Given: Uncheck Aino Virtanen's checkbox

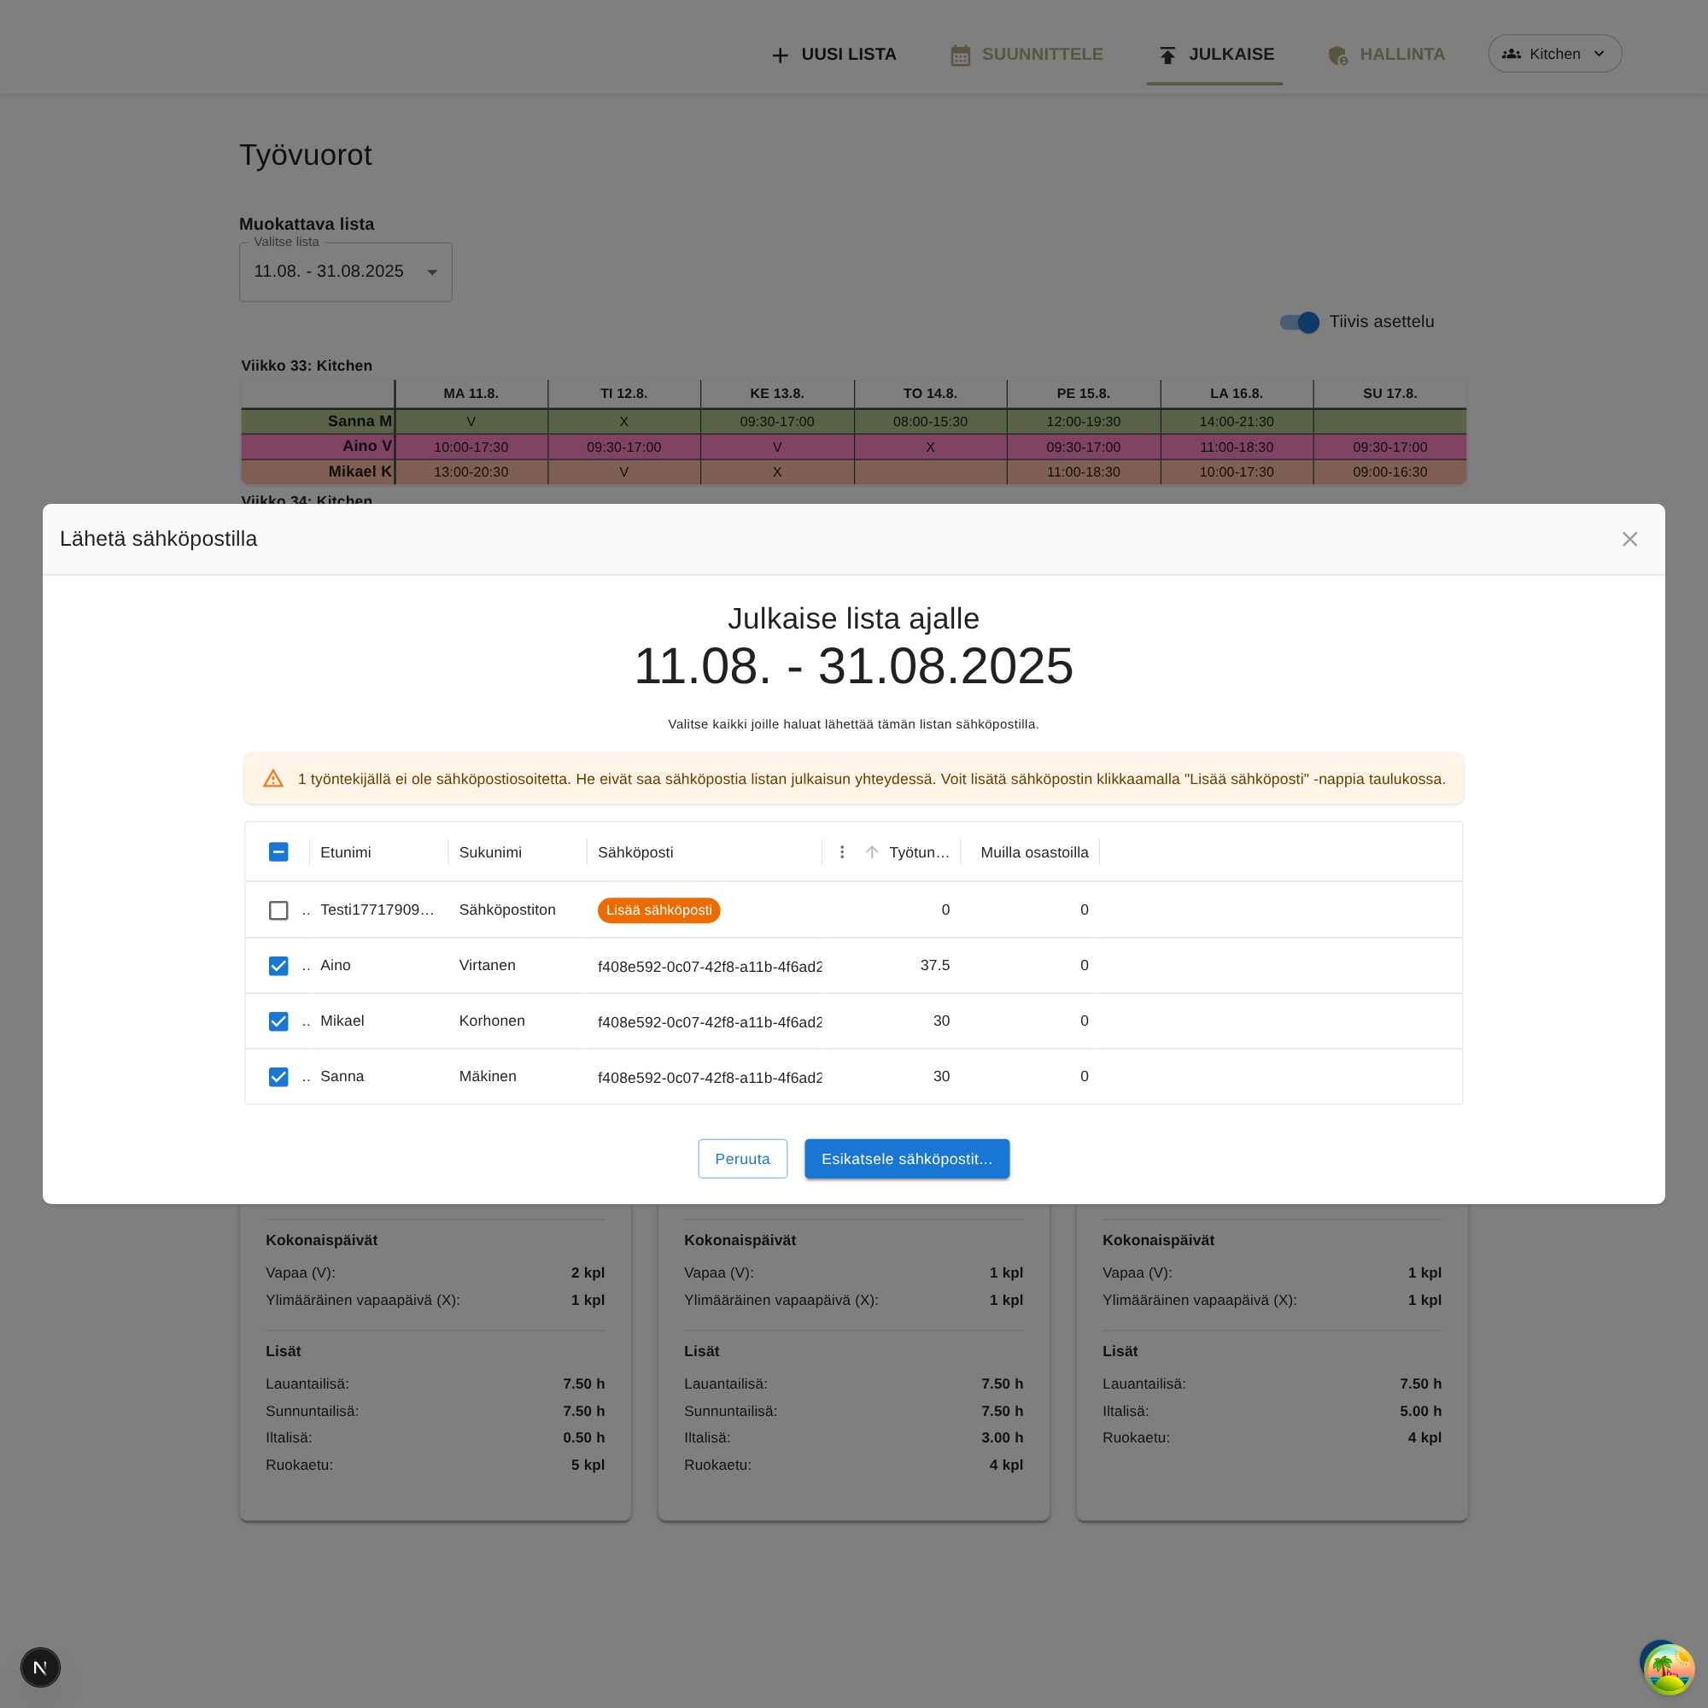Looking at the screenshot, I should coord(278,966).
